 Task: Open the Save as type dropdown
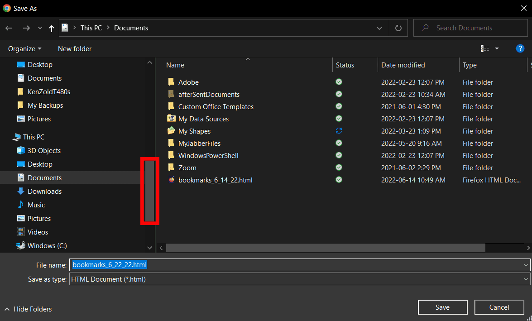tap(300, 279)
